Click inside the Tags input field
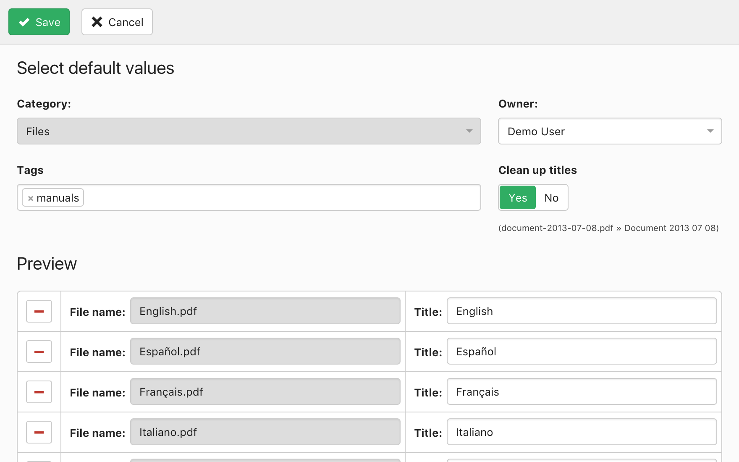 pyautogui.click(x=281, y=197)
